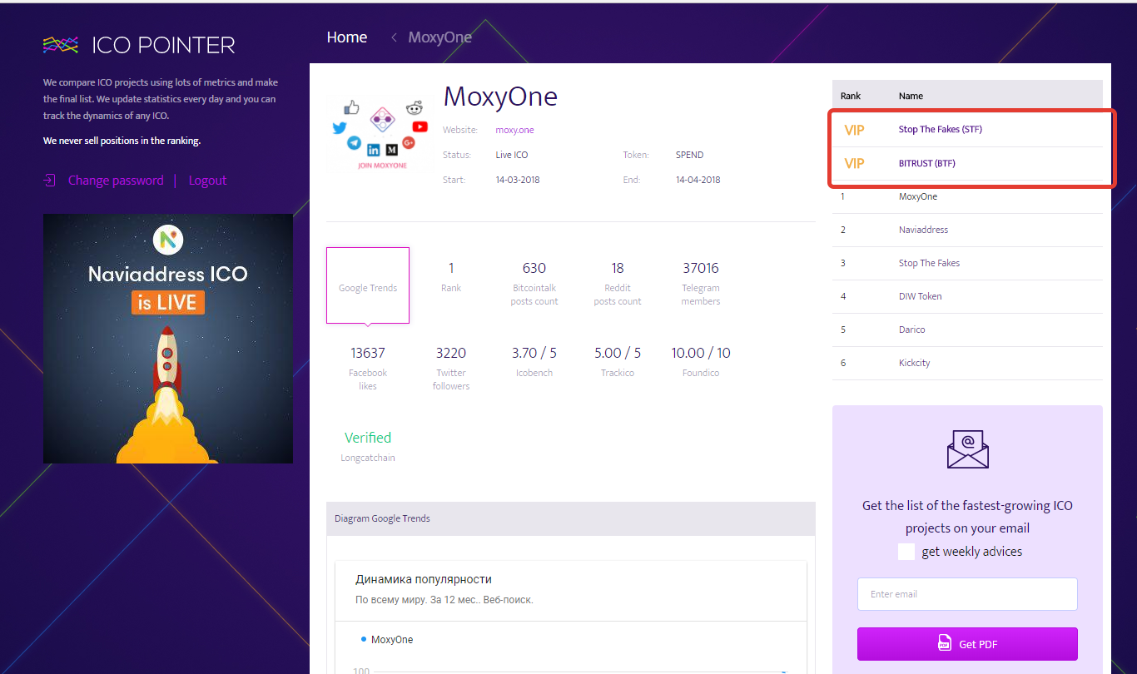Select Icobench rating 3.70 / 5
Image resolution: width=1137 pixels, height=674 pixels.
(534, 361)
